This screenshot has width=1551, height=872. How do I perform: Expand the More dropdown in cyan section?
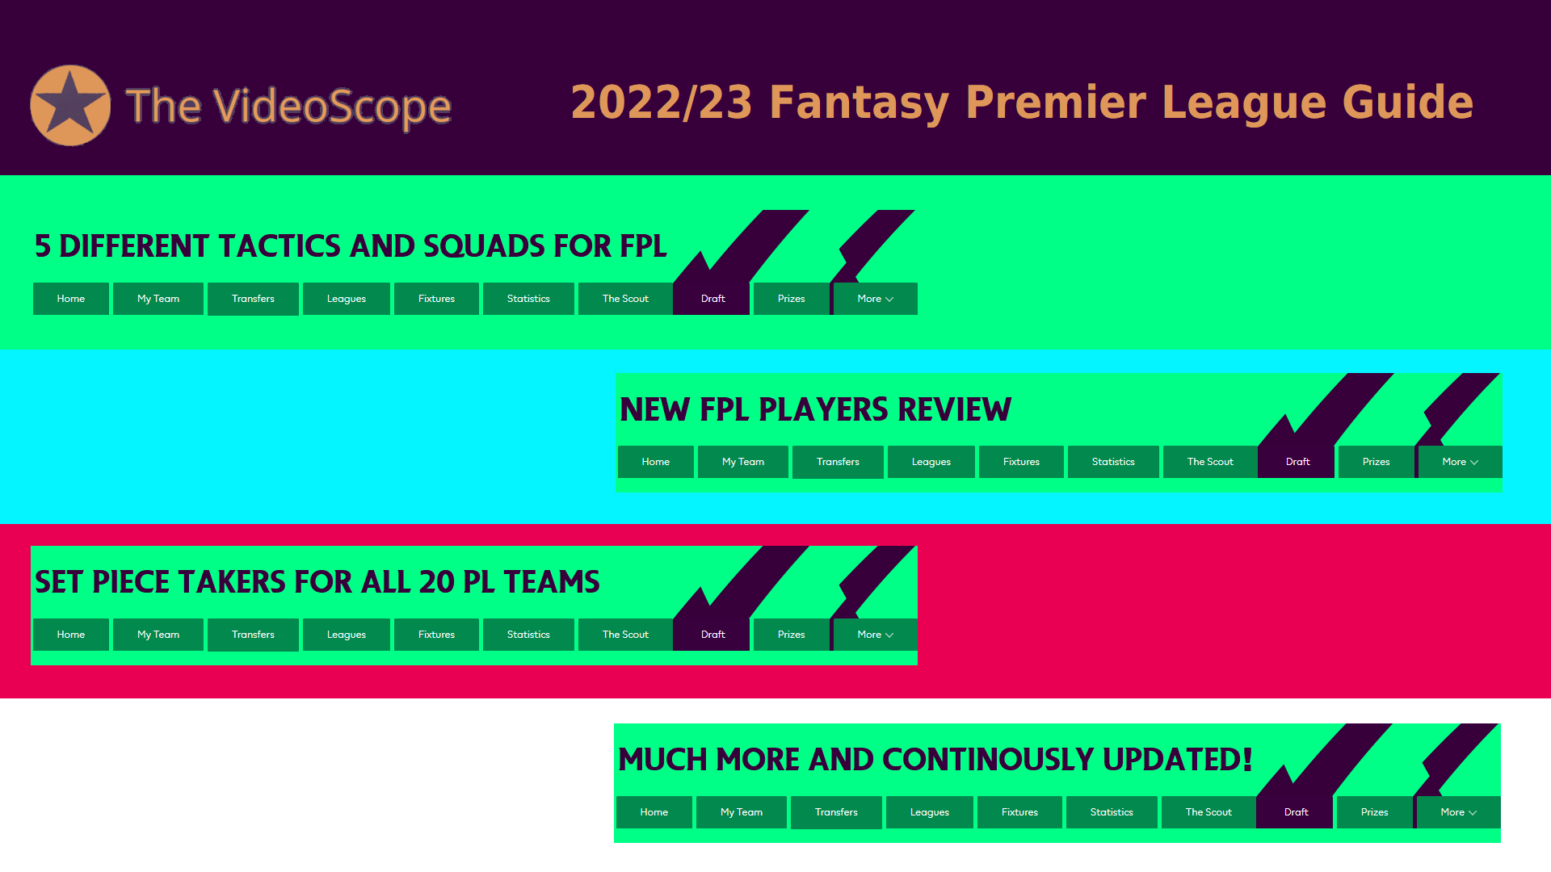[x=1460, y=461]
